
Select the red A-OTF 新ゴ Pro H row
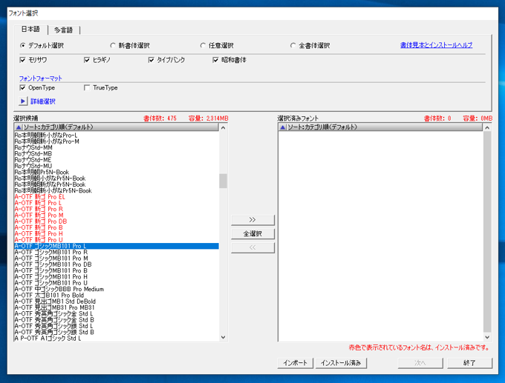coord(117,233)
